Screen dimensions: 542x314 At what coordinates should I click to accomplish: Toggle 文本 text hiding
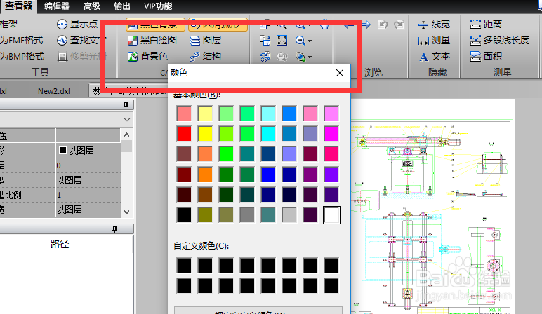[x=435, y=56]
